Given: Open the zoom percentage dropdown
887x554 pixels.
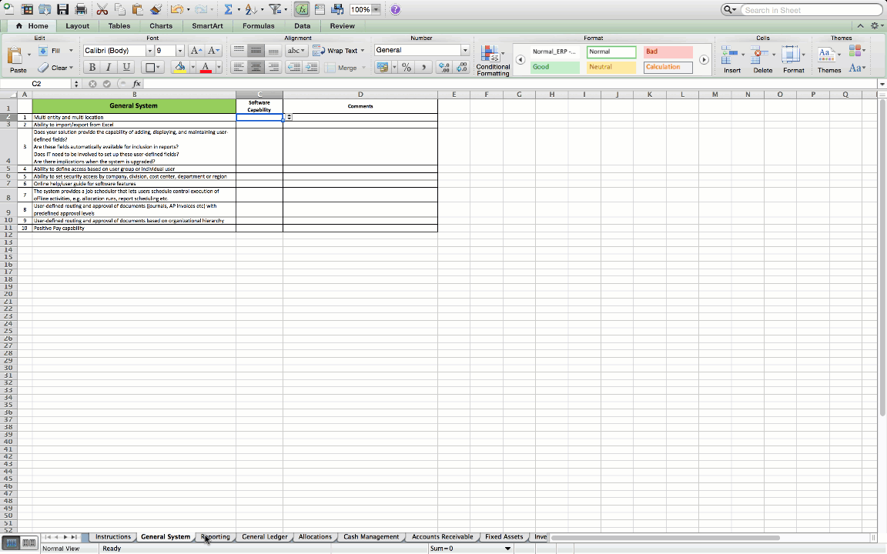Looking at the screenshot, I should coord(376,10).
